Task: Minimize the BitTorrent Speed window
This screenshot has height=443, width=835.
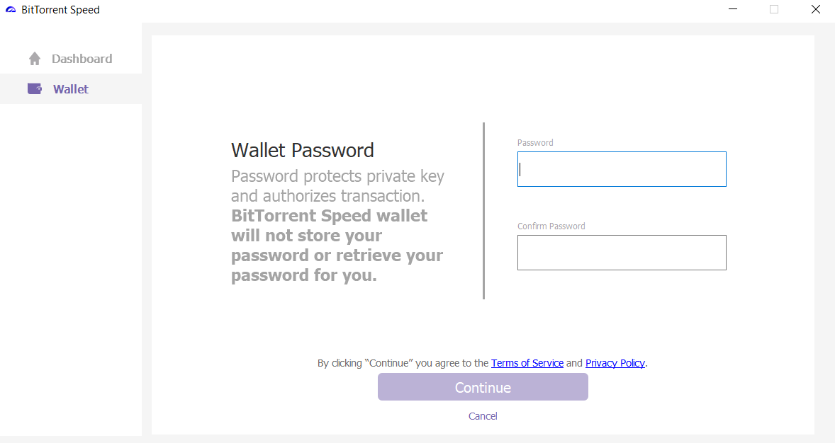Action: click(733, 10)
